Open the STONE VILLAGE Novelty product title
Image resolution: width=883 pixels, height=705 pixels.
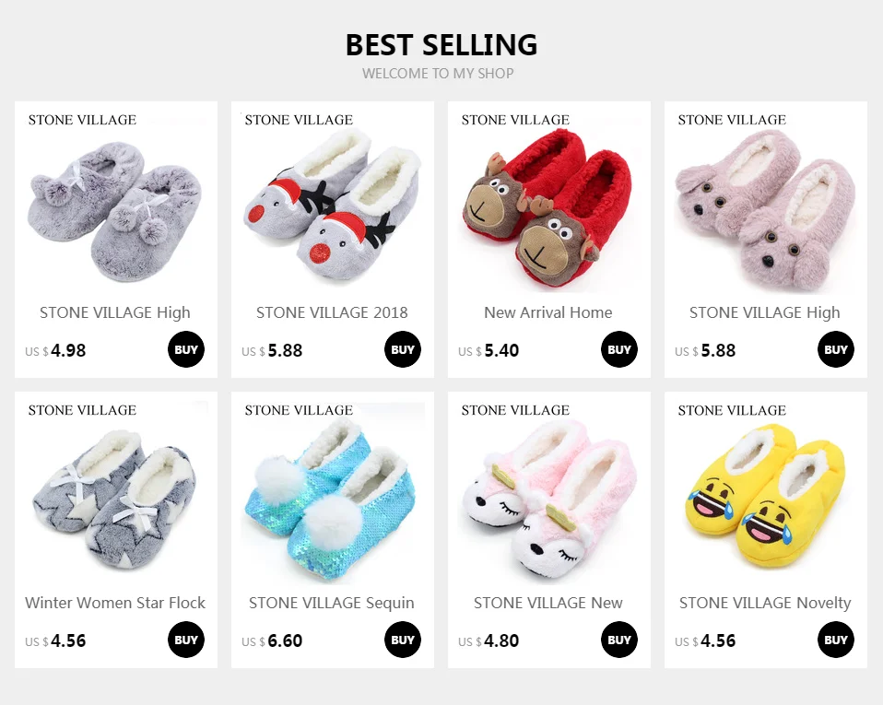765,603
